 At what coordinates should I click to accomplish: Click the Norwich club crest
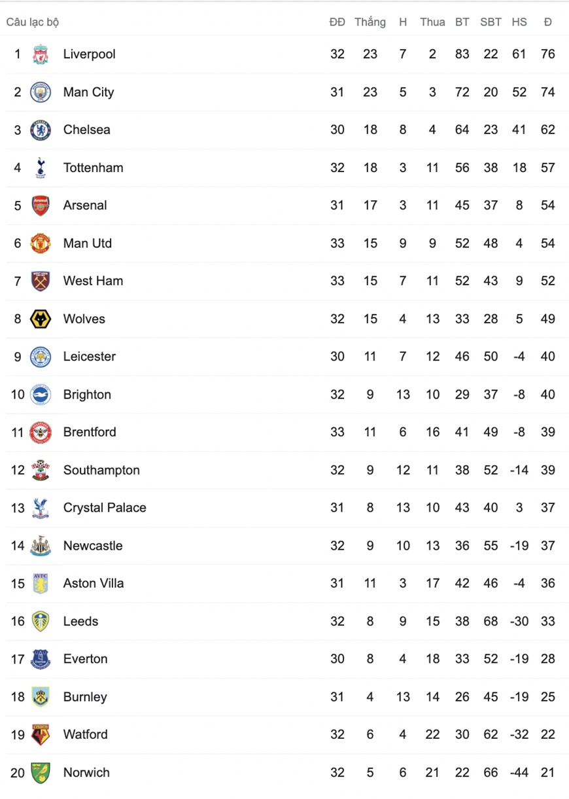[41, 772]
